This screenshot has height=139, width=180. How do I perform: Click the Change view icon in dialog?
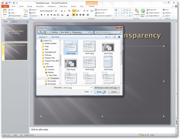pos(107,37)
